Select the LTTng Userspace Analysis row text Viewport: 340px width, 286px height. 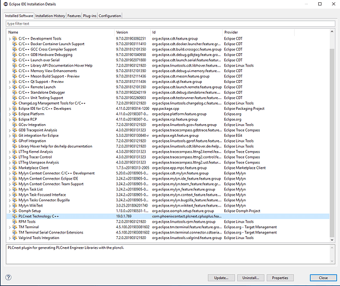(38, 162)
